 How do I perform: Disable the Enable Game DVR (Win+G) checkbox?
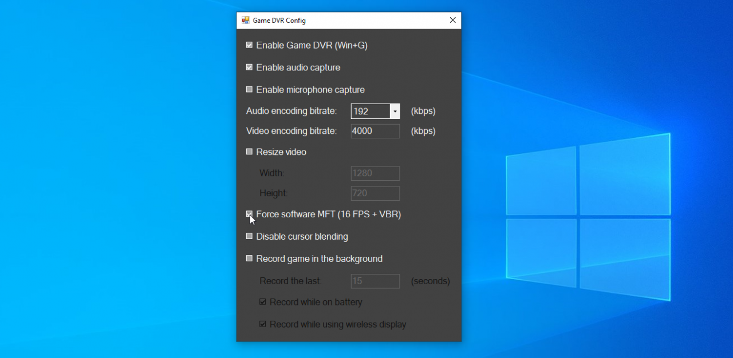[x=249, y=45]
